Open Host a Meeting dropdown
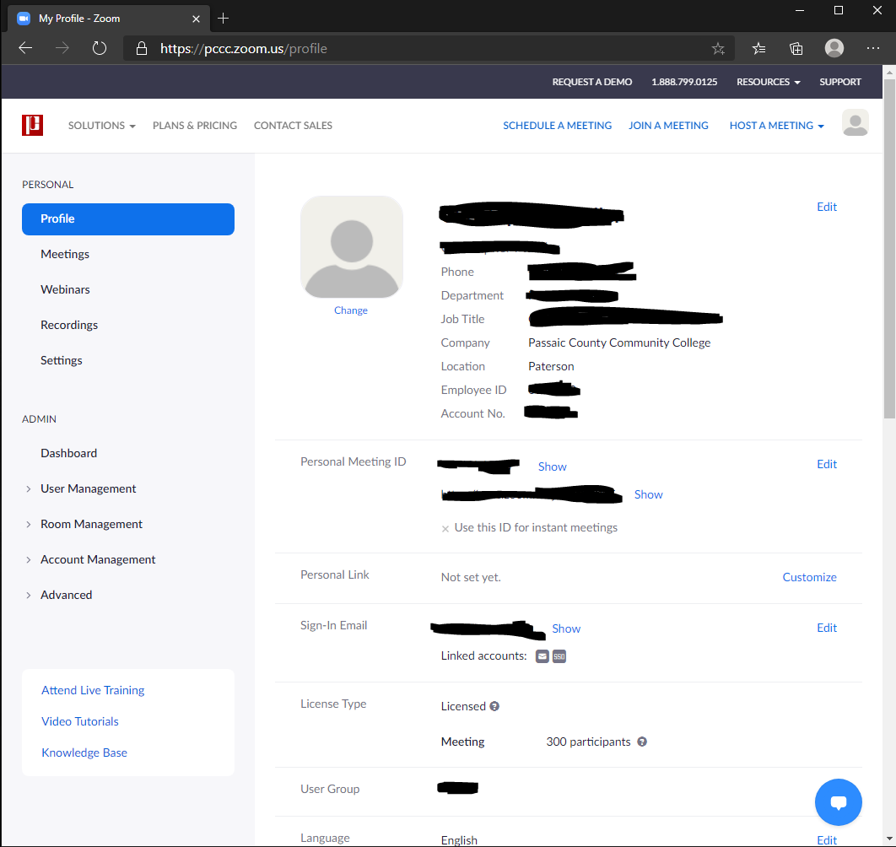This screenshot has width=896, height=847. (x=776, y=125)
